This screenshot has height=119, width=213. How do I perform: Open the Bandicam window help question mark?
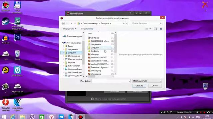click(x=130, y=13)
